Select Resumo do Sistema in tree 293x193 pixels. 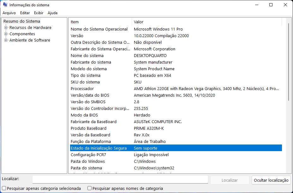[x=22, y=21]
